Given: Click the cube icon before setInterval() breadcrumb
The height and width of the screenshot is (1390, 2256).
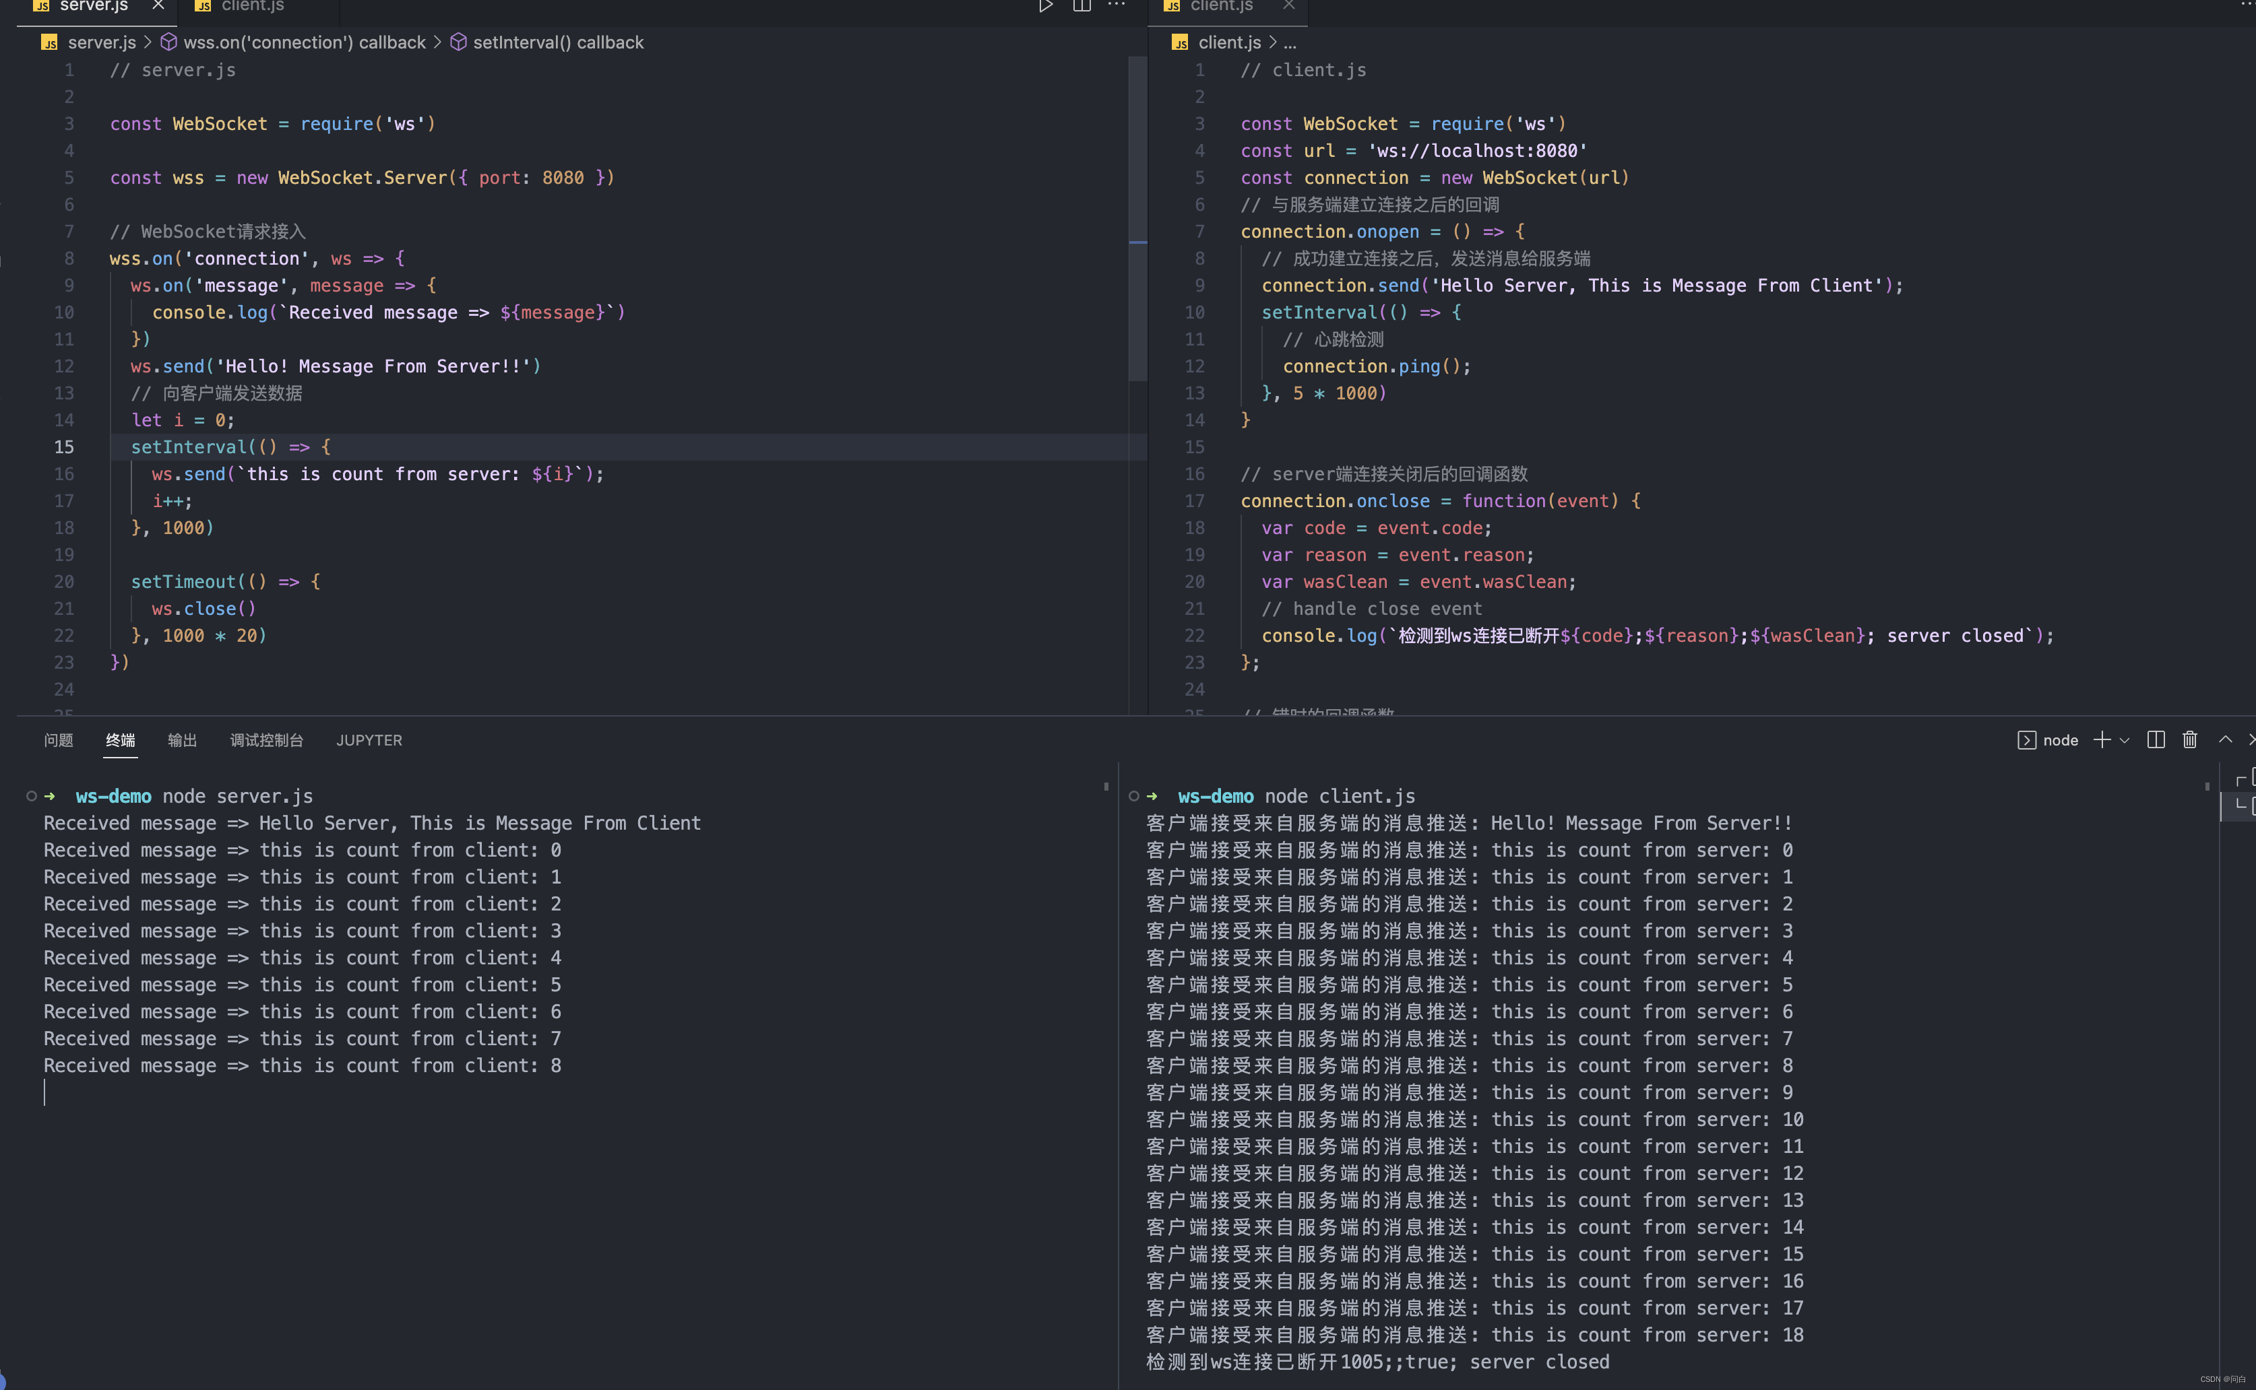Looking at the screenshot, I should [x=458, y=42].
